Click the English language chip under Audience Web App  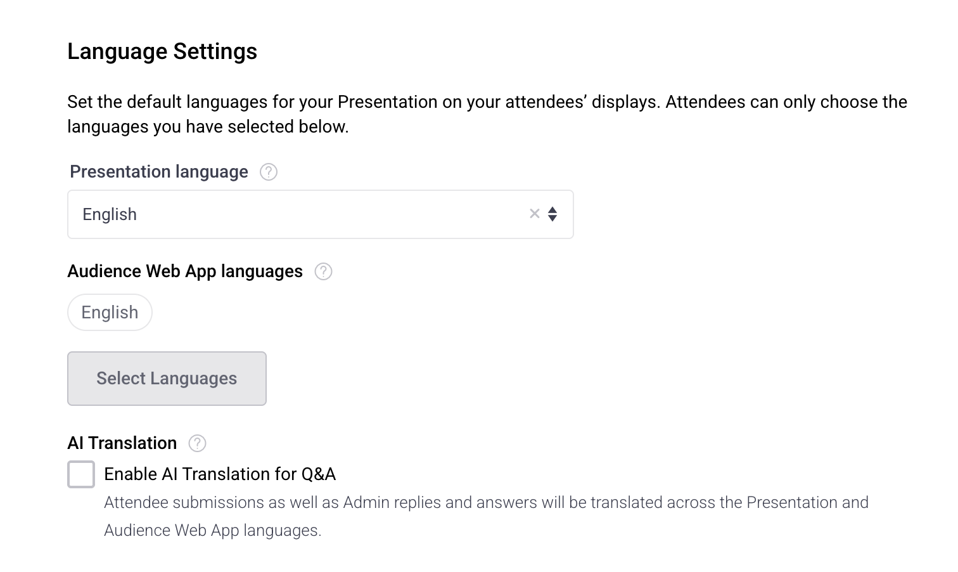[110, 313]
